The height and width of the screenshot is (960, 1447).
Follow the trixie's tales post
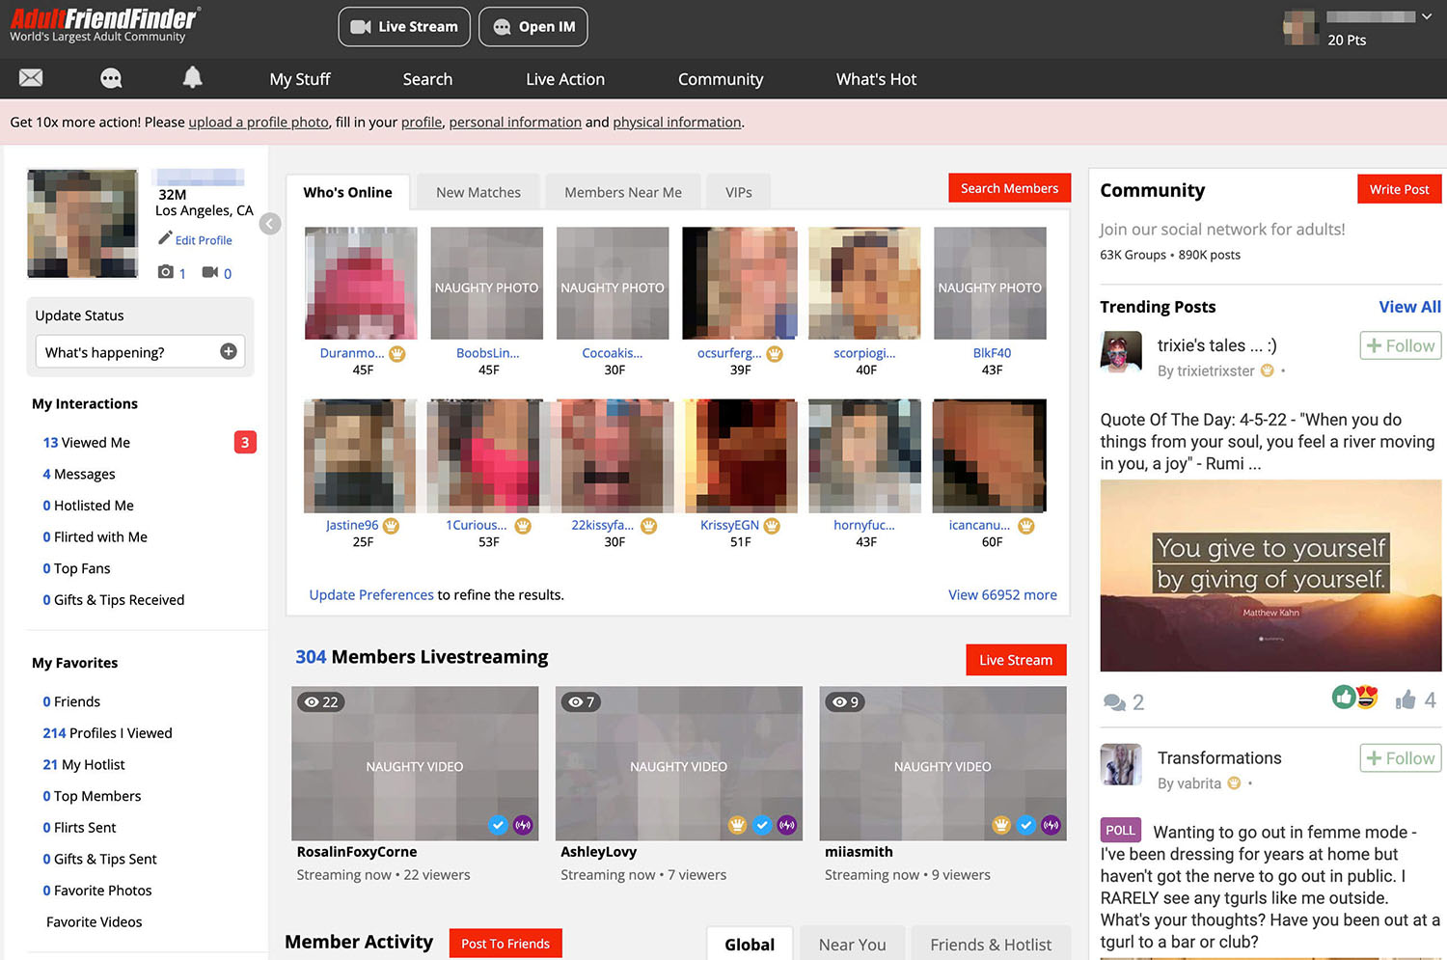(x=1400, y=345)
